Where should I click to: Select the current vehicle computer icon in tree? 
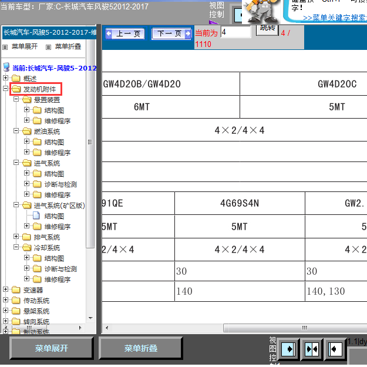point(6,67)
